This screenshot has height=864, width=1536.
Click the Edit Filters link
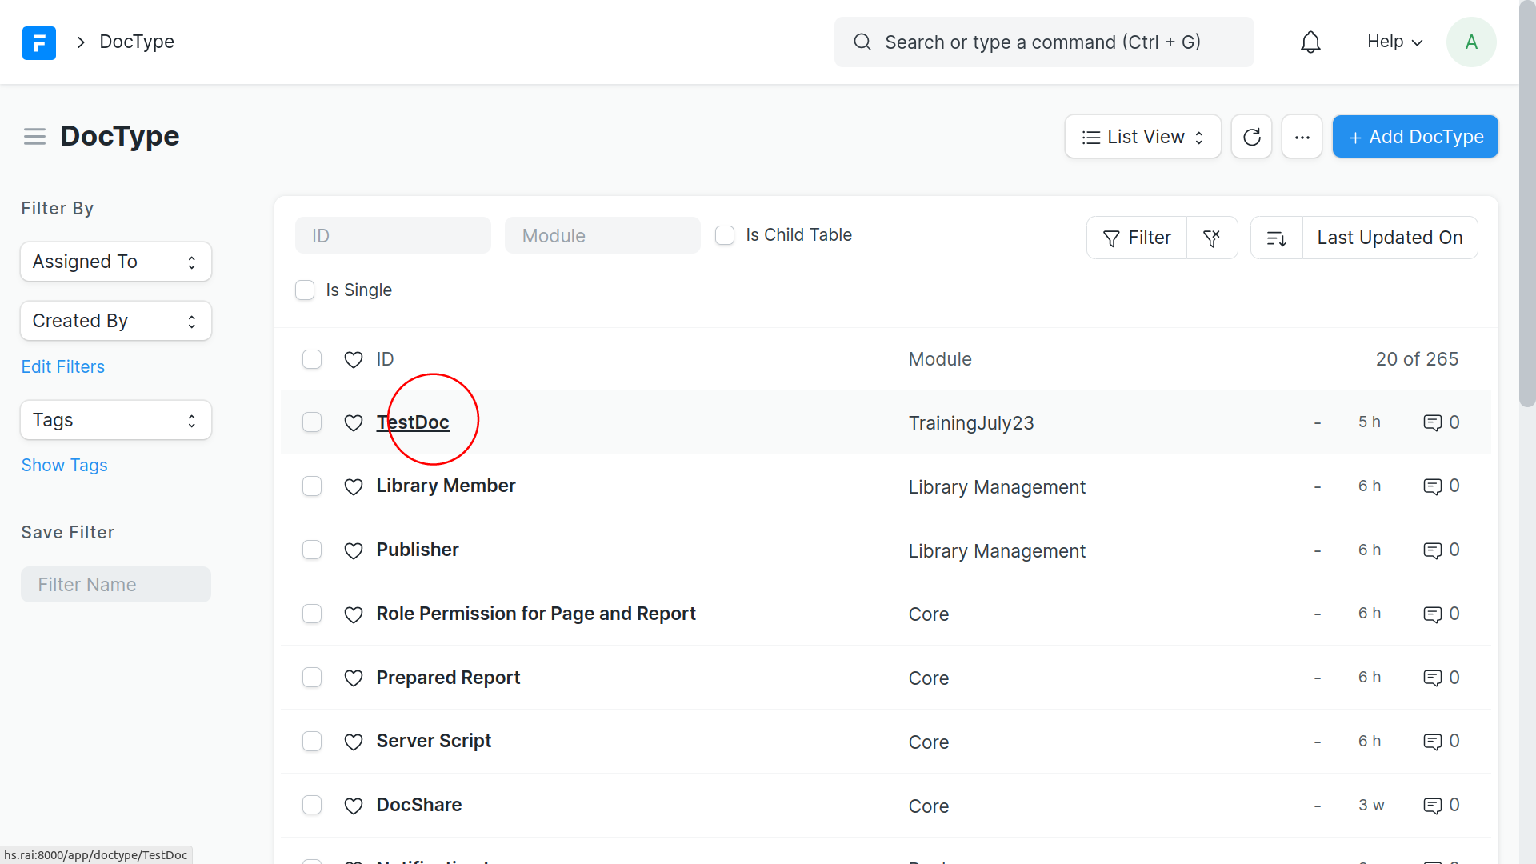coord(62,366)
